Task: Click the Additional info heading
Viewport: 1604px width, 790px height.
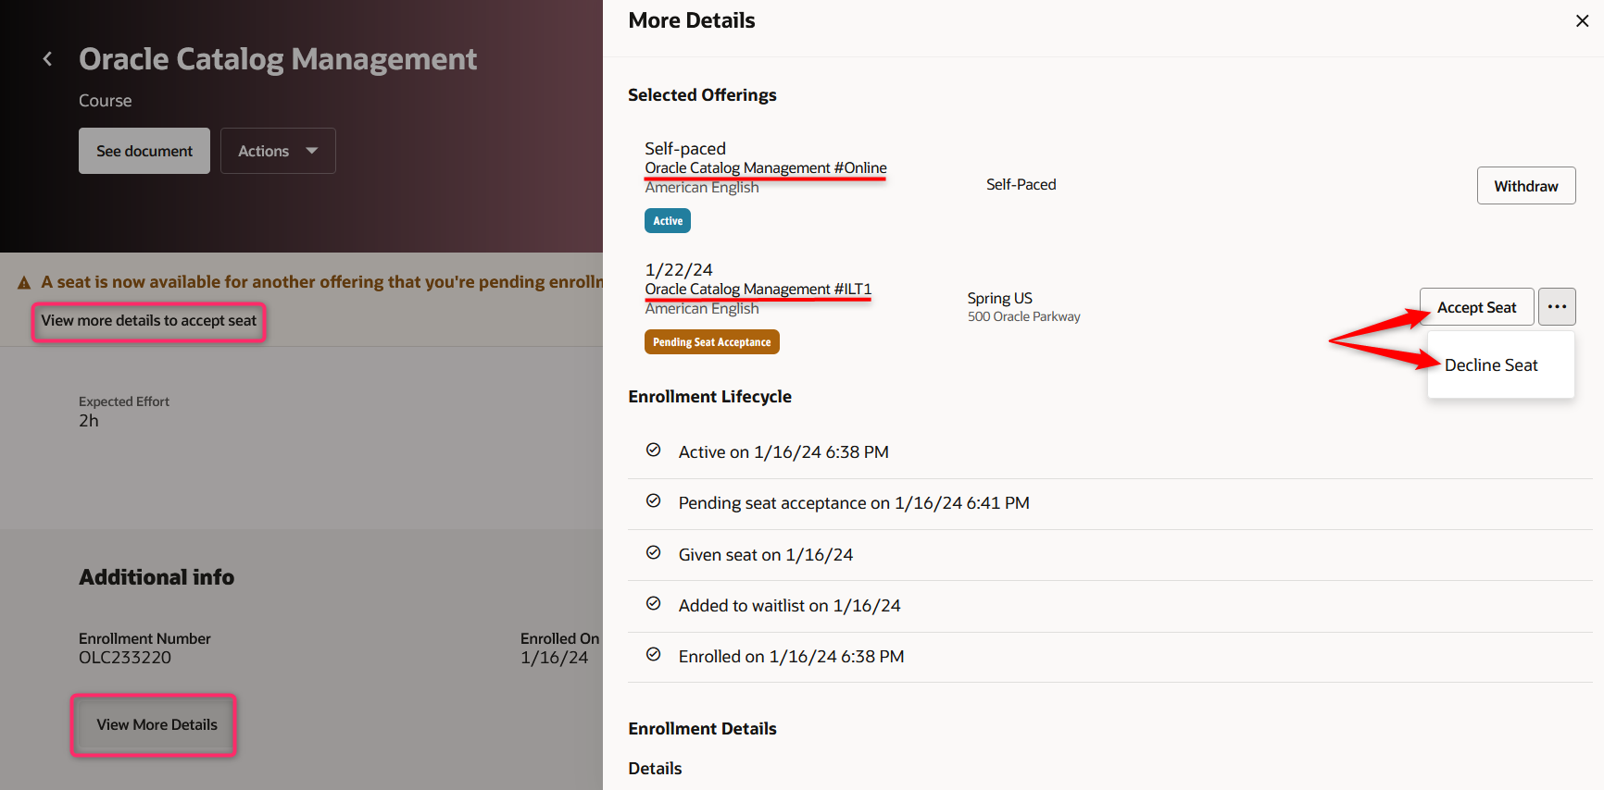Action: [157, 577]
